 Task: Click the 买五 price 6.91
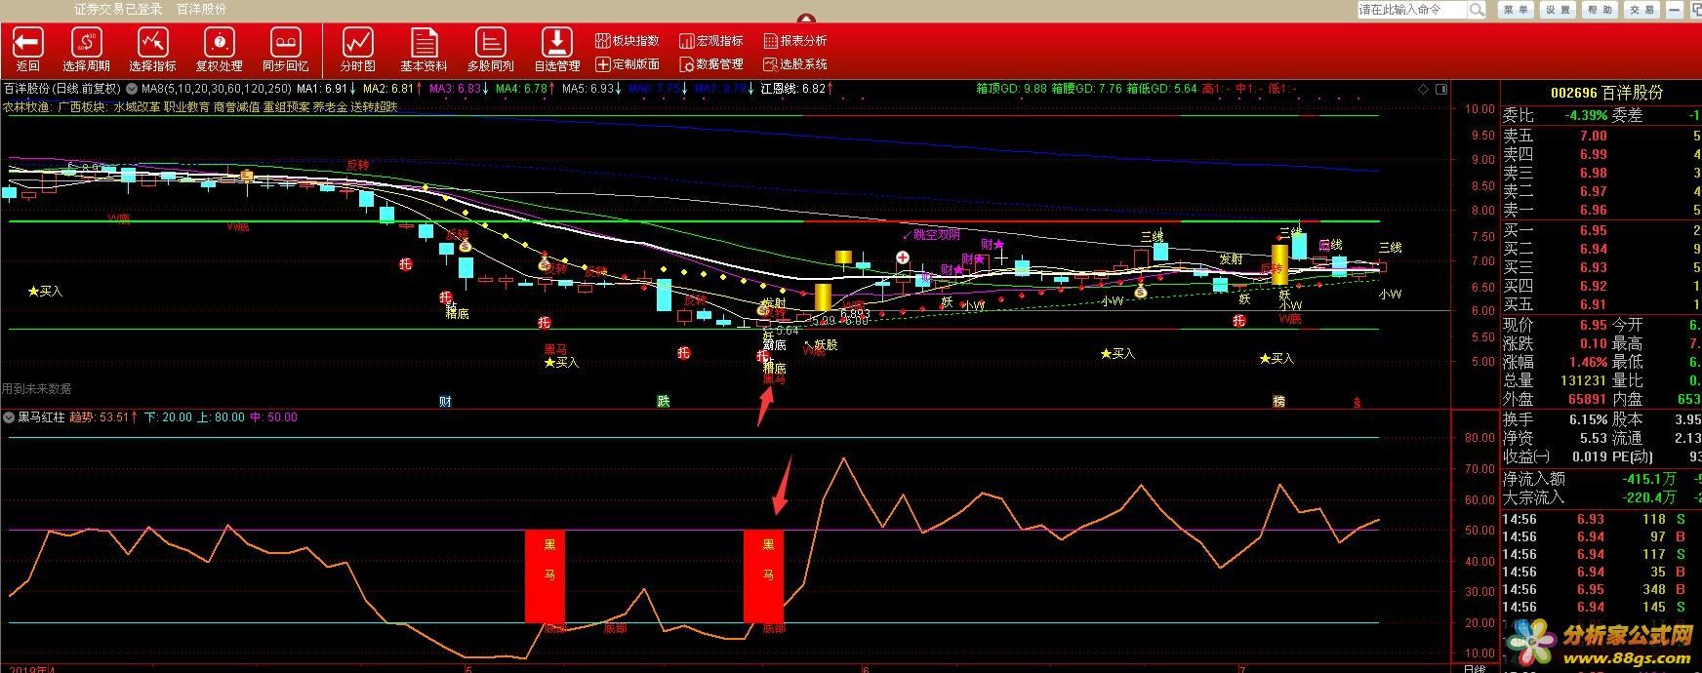coord(1593,304)
